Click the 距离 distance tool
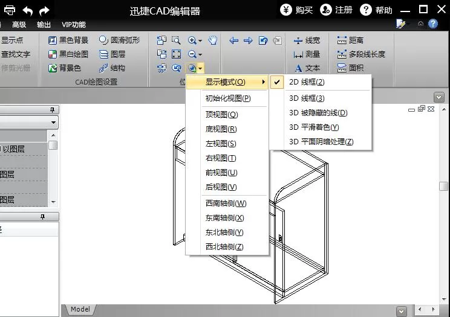This screenshot has height=317, width=450. pyautogui.click(x=350, y=40)
